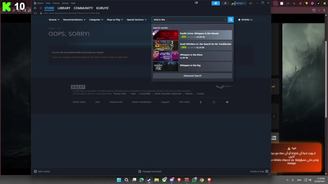Switch to the LIBRARY tab

pos(64,8)
